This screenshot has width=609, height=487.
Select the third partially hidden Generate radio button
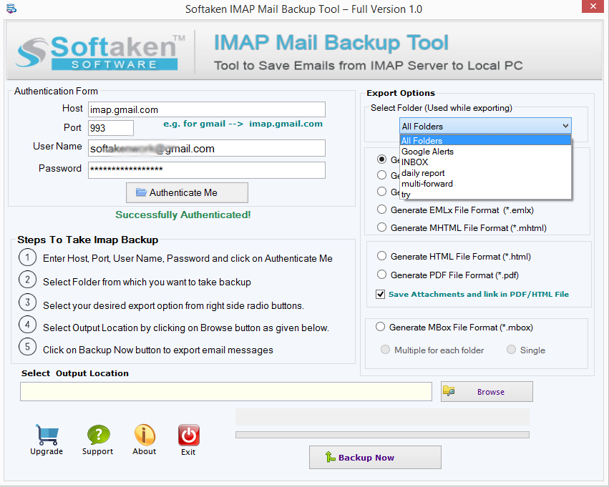pos(382,192)
